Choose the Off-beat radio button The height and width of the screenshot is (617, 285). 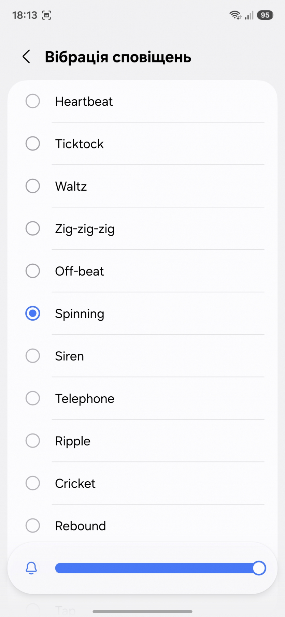pyautogui.click(x=33, y=271)
